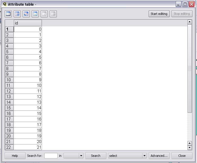Select row header number 10
The width and height of the screenshot is (197, 163).
[x=9, y=80]
